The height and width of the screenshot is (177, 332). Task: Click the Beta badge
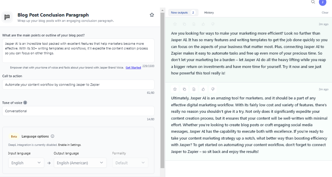(14, 136)
